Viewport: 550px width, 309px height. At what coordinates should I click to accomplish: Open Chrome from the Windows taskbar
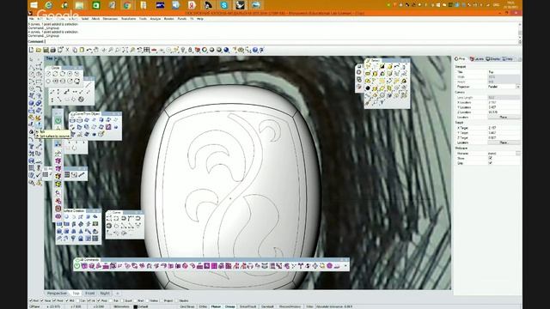[x=127, y=5]
